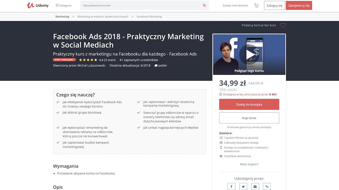Click the Zaloguj się button

274,5
